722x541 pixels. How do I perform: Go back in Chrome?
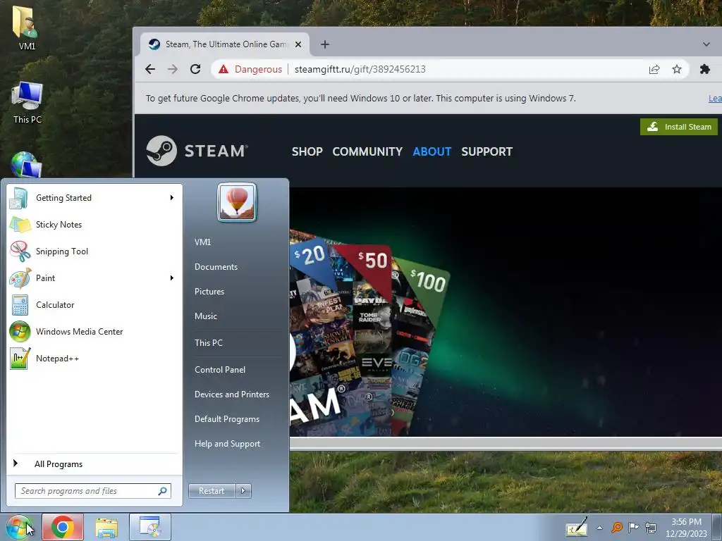click(x=150, y=69)
